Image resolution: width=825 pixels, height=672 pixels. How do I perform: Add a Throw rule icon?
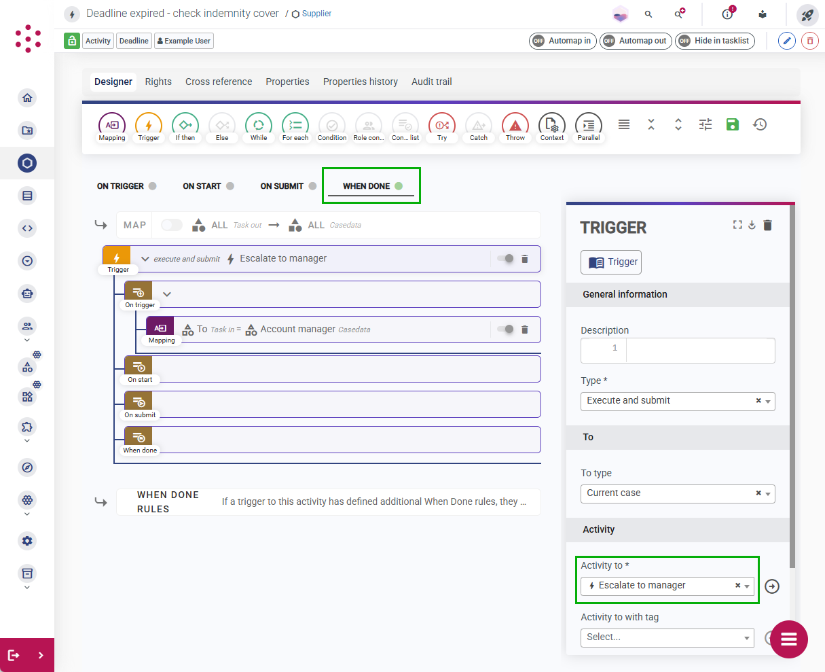pos(515,126)
